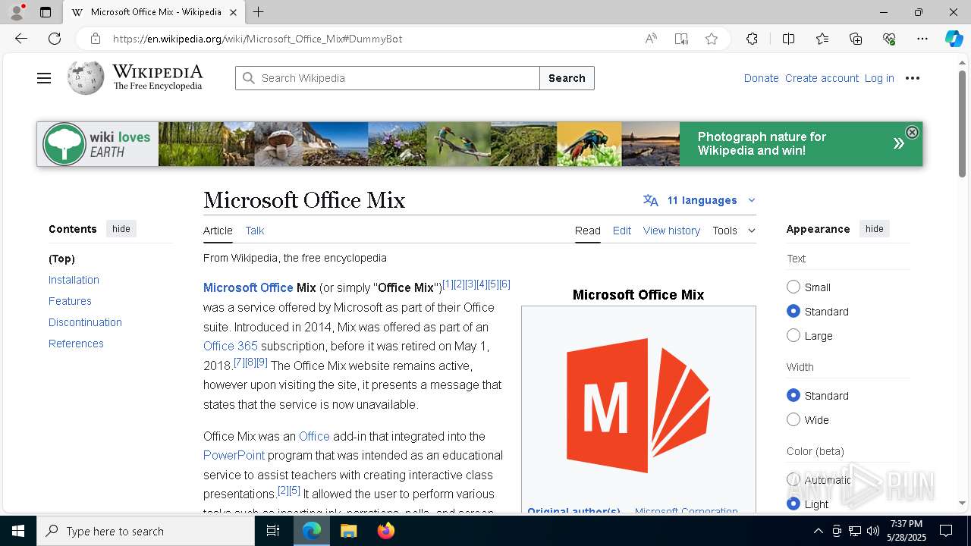Open File Explorer from the taskbar
971x546 pixels.
click(x=348, y=531)
